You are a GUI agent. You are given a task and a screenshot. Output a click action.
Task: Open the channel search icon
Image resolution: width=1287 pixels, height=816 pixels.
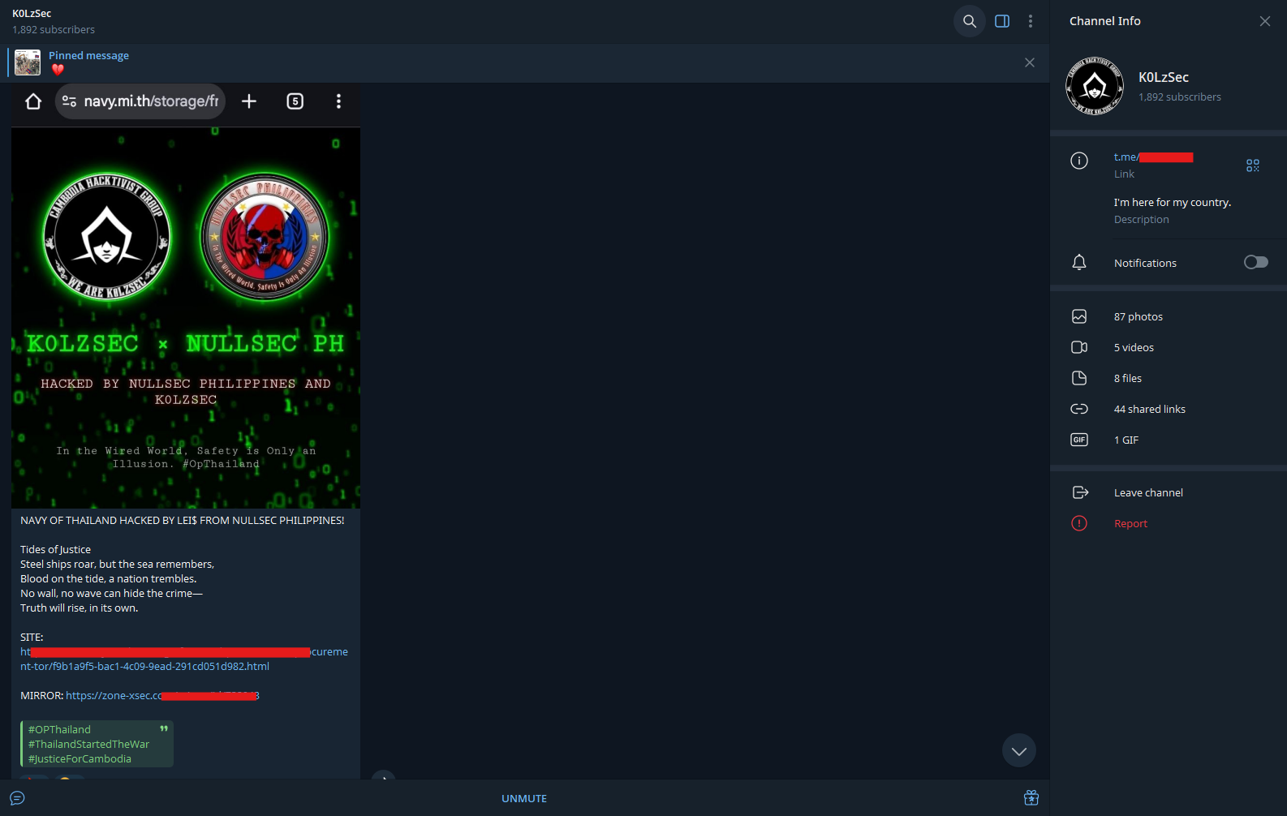(x=970, y=21)
